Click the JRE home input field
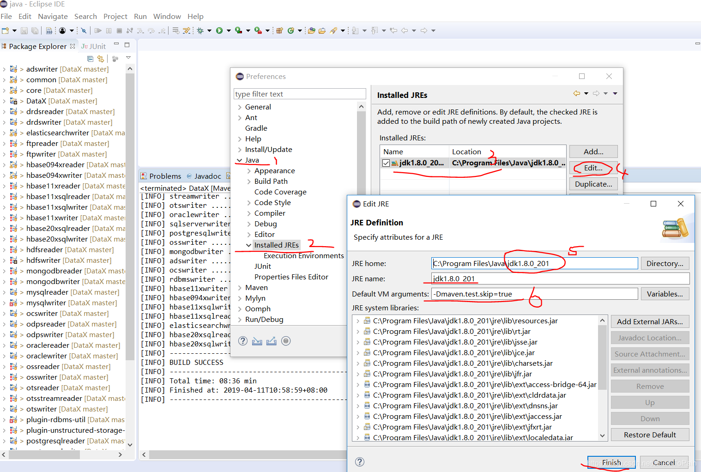701x472 pixels. click(x=535, y=263)
